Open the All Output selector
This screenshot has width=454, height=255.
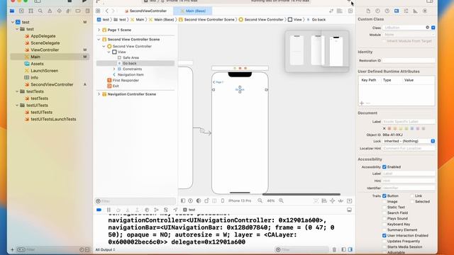106,250
